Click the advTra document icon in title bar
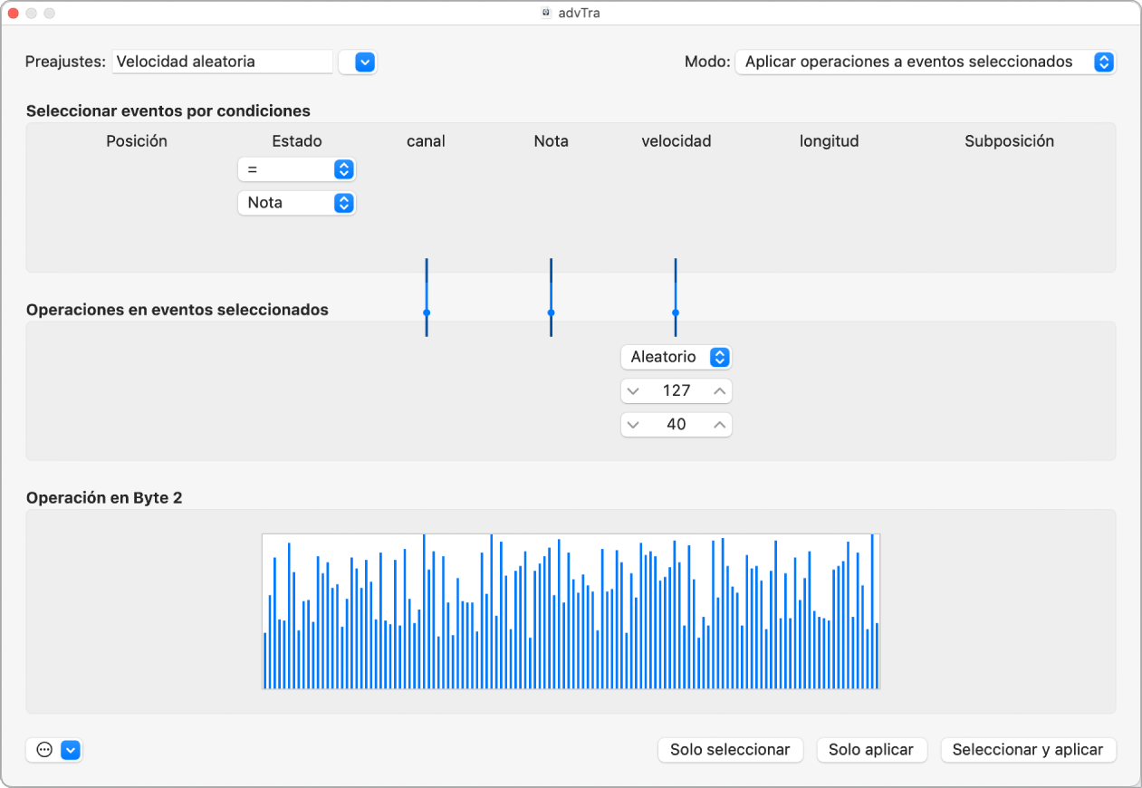 (x=546, y=13)
